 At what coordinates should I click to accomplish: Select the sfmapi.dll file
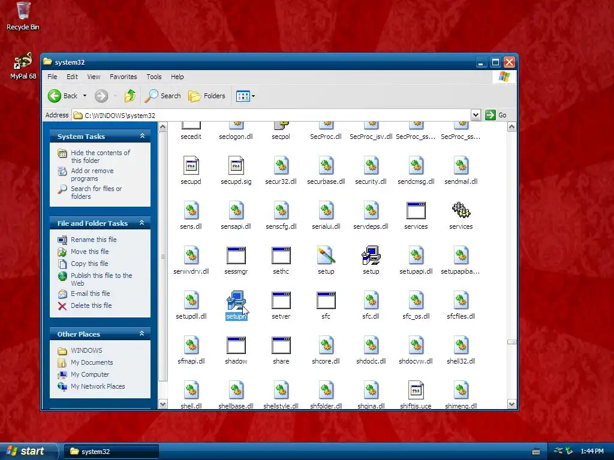point(191,351)
